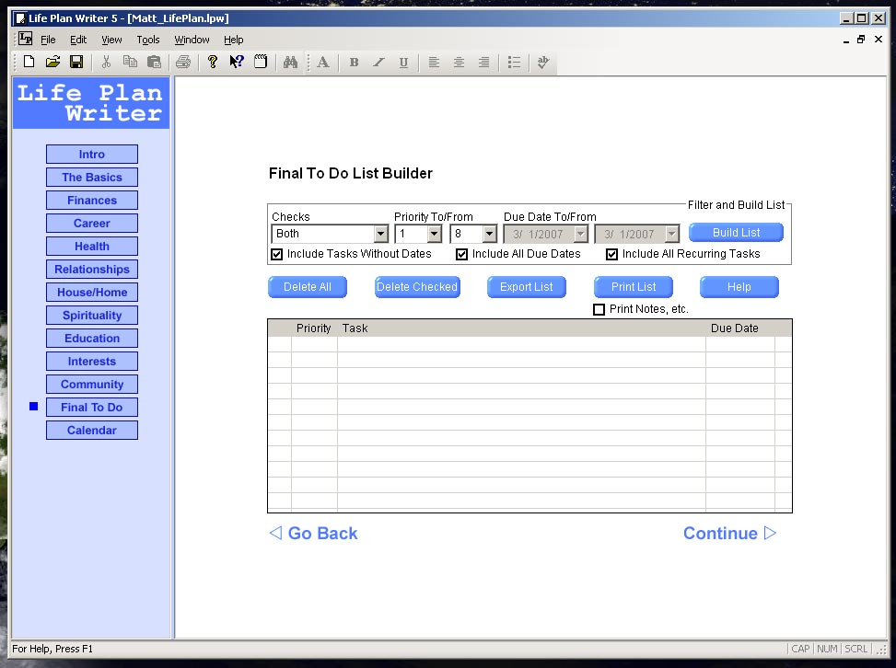Click the Life Plan Writer title bar icon
This screenshot has height=668, width=896.
click(19, 18)
